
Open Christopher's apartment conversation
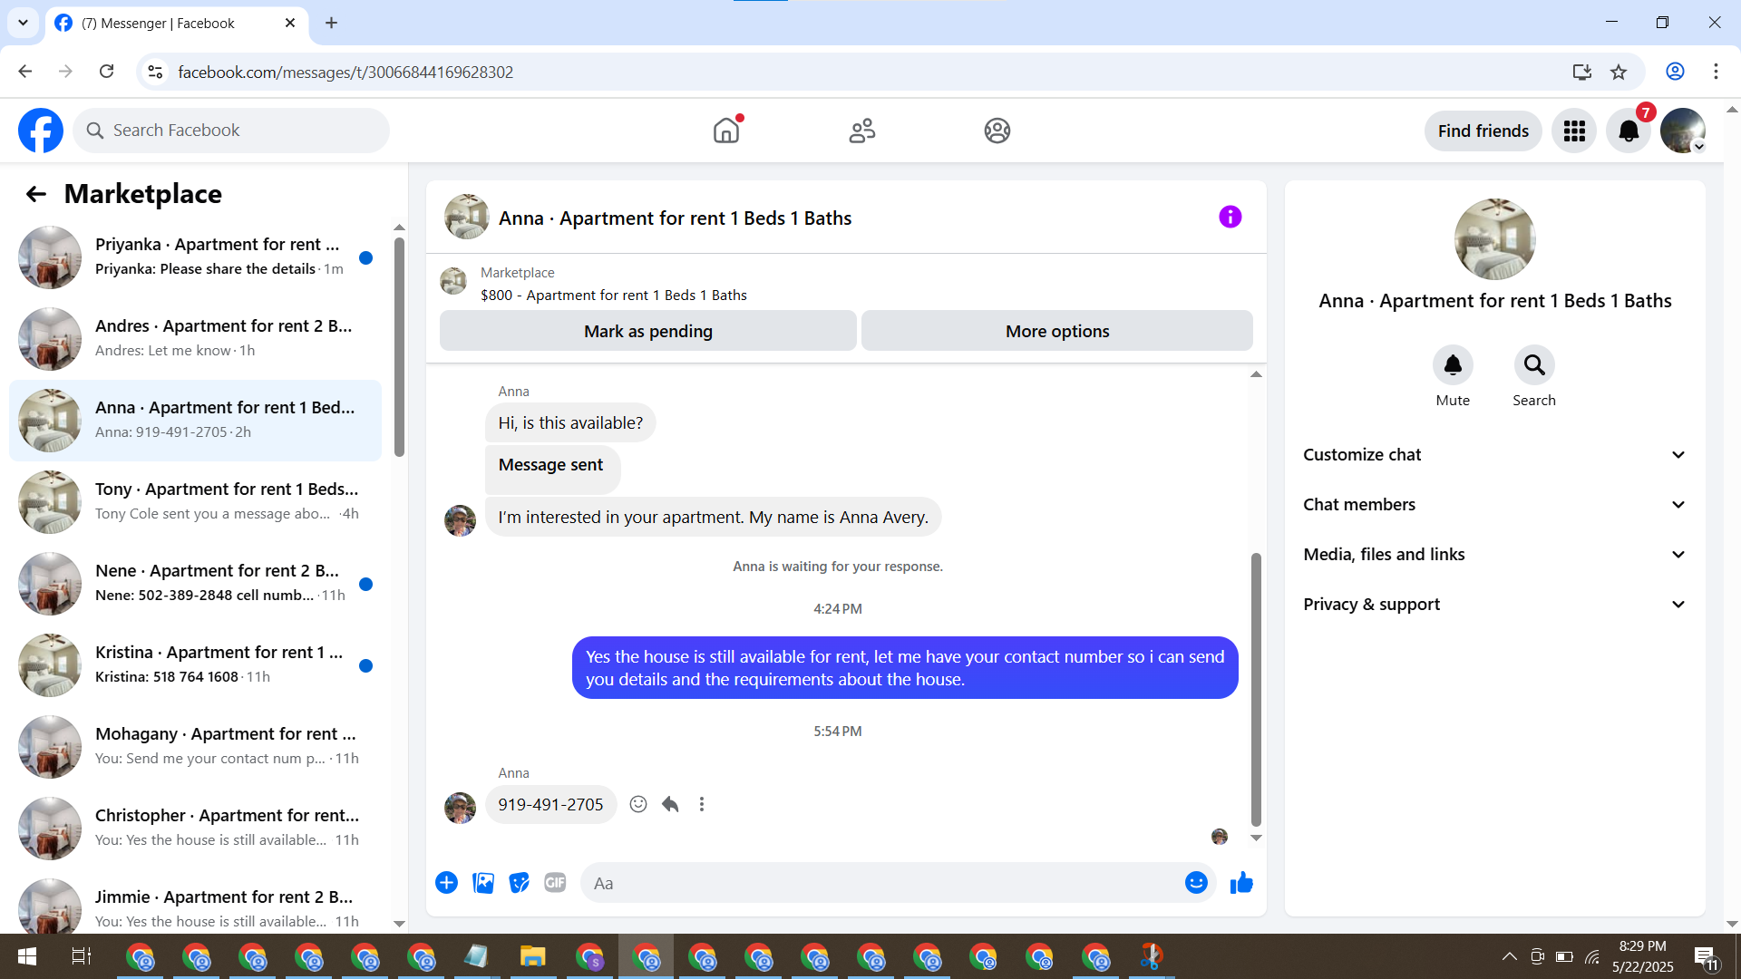click(195, 829)
